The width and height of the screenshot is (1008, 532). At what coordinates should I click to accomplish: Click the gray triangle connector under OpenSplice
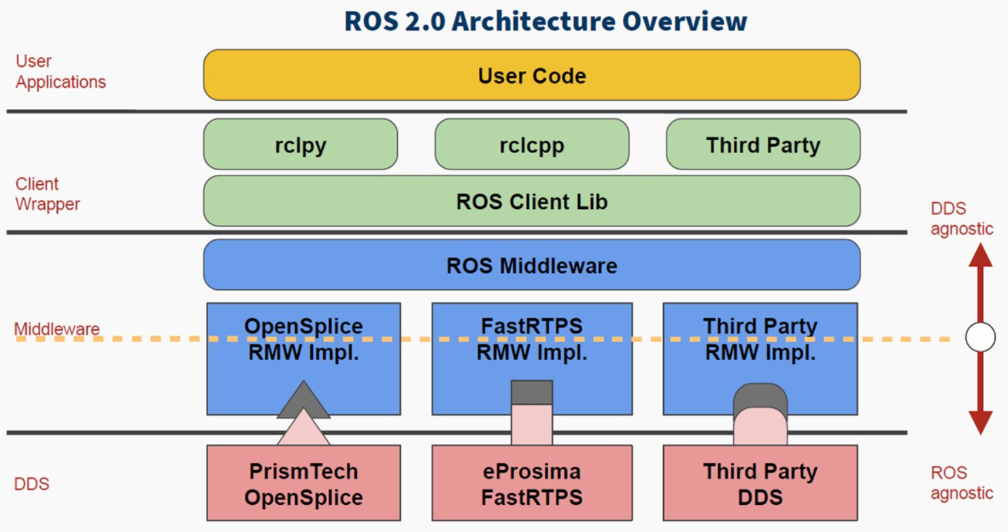click(303, 401)
